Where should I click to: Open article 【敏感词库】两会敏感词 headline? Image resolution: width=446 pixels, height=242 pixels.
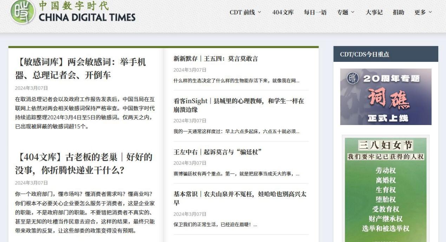click(x=81, y=69)
